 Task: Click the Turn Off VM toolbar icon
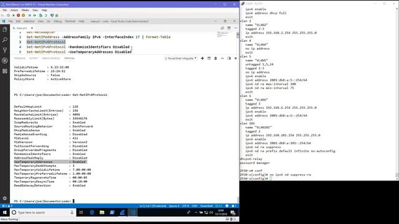click(x=14, y=15)
